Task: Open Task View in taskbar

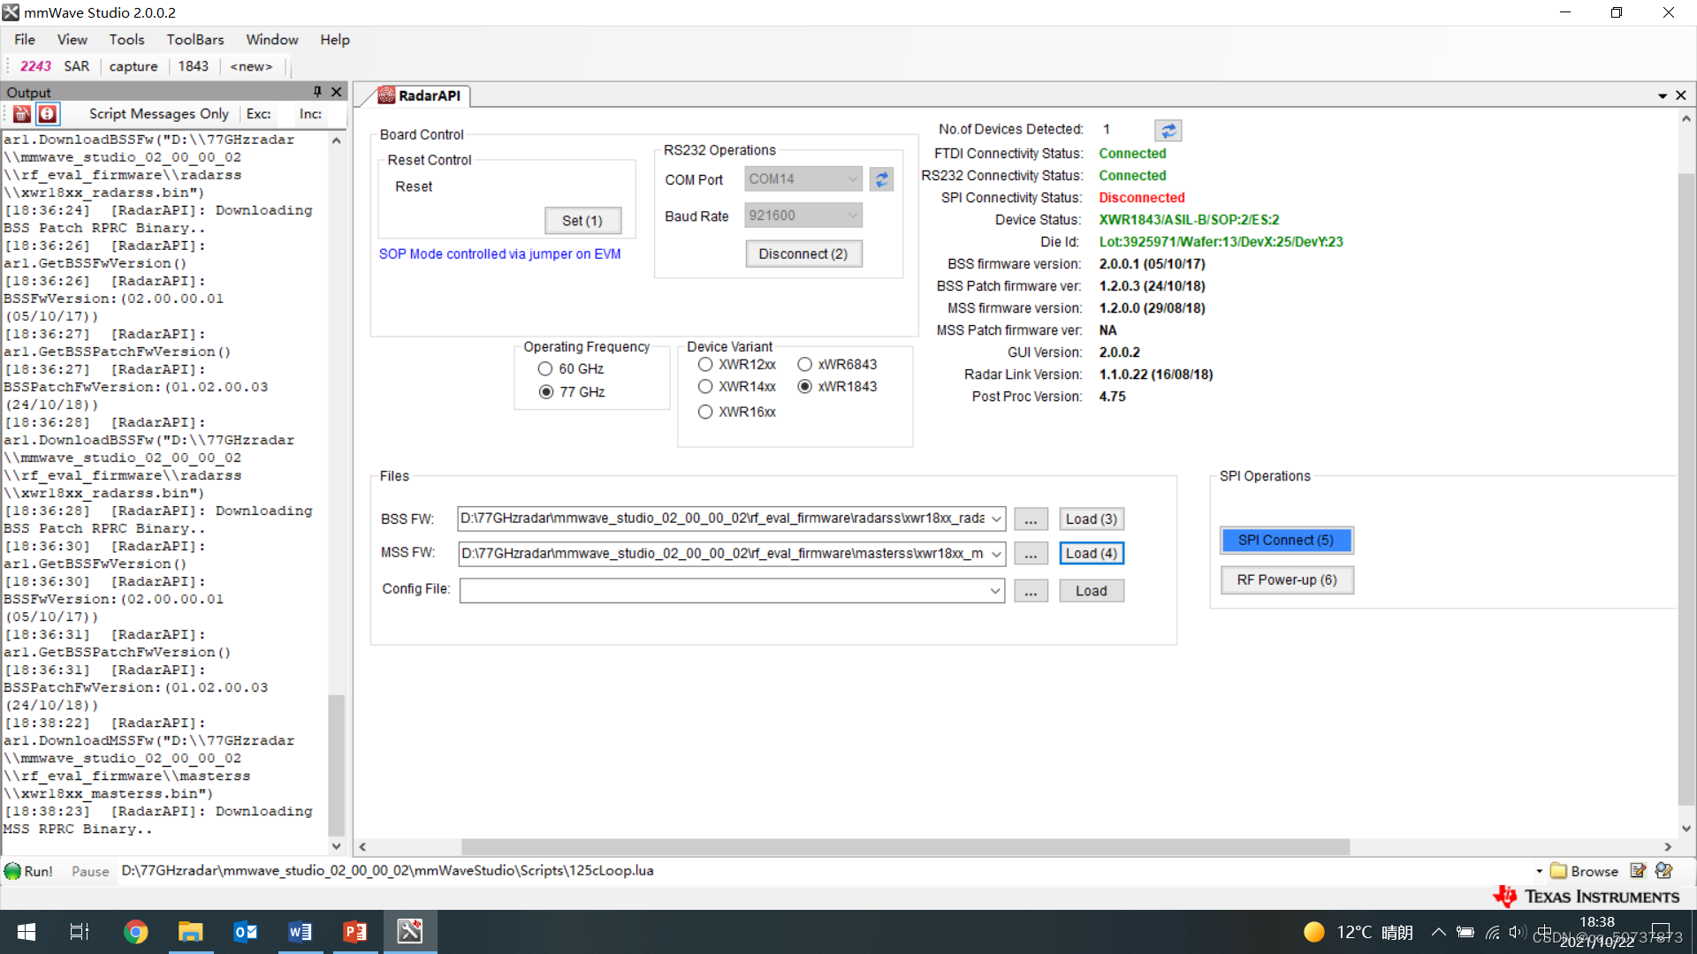Action: pyautogui.click(x=80, y=932)
